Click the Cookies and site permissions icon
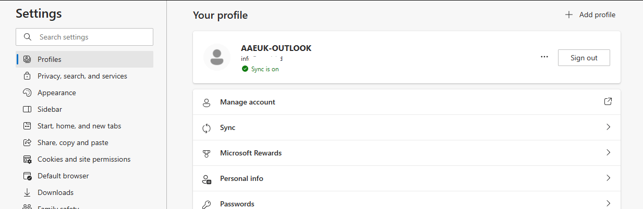Screen dimensions: 643x209 tap(27, 159)
